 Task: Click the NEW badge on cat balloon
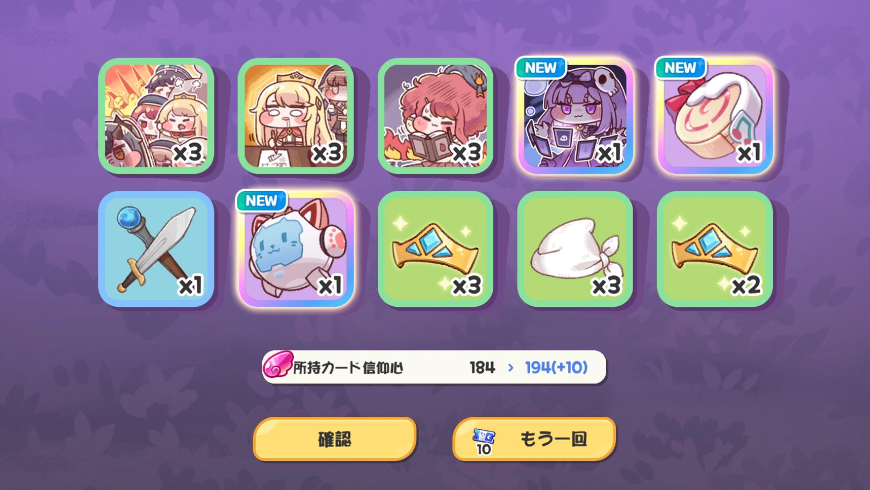(x=261, y=201)
